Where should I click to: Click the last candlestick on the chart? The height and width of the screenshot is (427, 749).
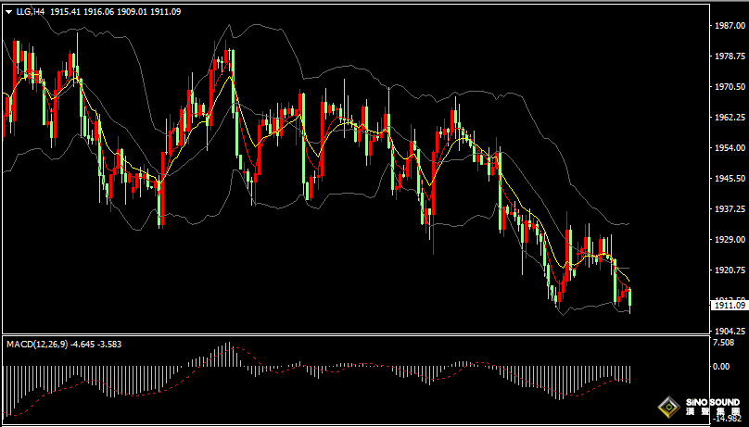(629, 300)
